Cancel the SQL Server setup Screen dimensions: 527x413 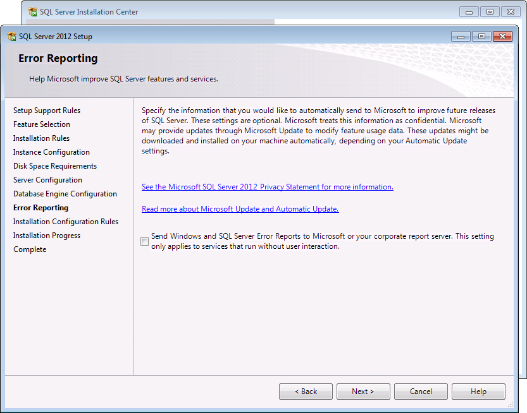(421, 392)
